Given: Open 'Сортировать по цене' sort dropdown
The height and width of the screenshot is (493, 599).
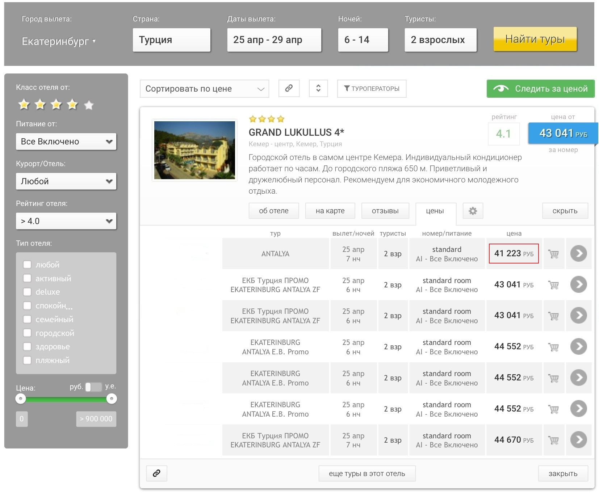Looking at the screenshot, I should pyautogui.click(x=204, y=89).
